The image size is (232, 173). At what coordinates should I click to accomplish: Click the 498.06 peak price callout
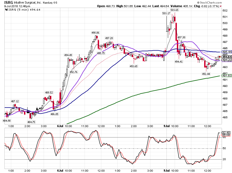coord(96,33)
